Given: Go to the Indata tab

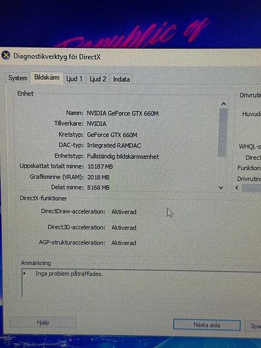Looking at the screenshot, I should (x=121, y=79).
